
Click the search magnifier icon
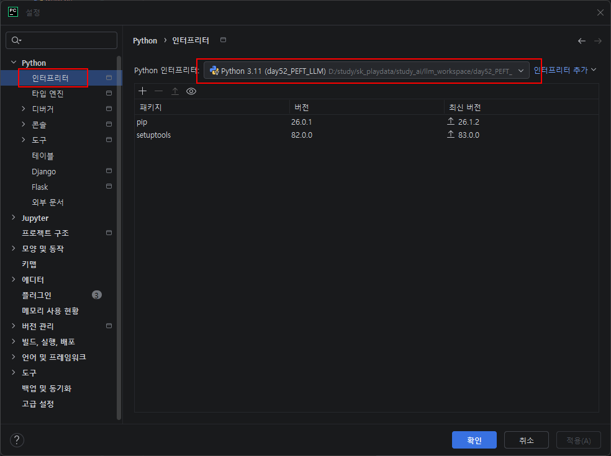click(16, 40)
